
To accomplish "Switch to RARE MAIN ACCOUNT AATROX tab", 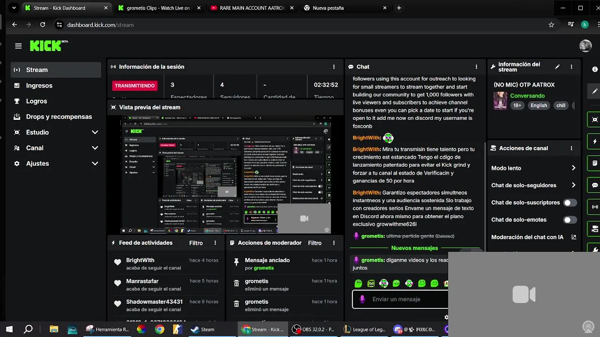I will [252, 8].
